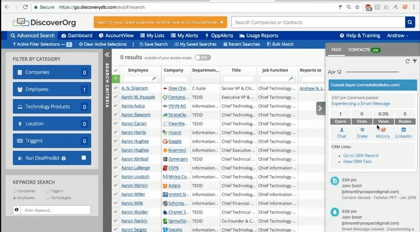Click Company column filter field
The height and width of the screenshot is (232, 420).
click(x=175, y=79)
